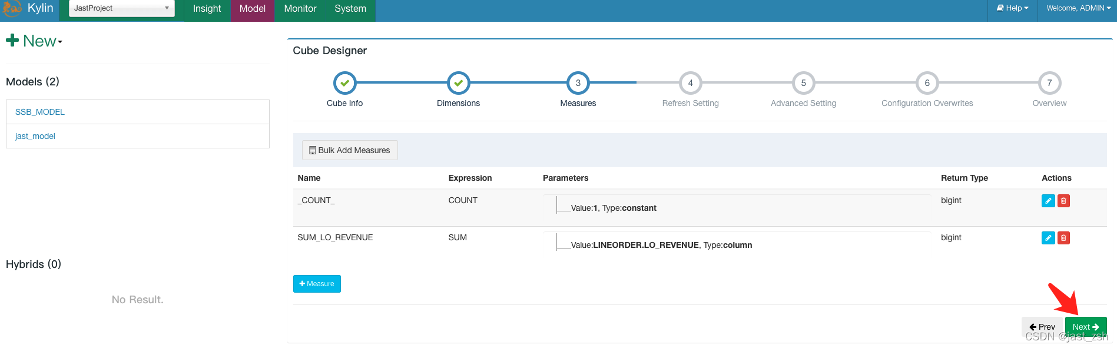Click the Dimensions step label
1117x348 pixels.
coord(458,103)
